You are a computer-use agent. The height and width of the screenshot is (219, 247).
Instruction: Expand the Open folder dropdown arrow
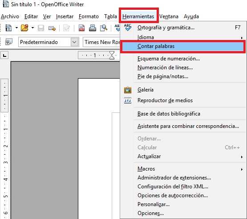[32, 28]
